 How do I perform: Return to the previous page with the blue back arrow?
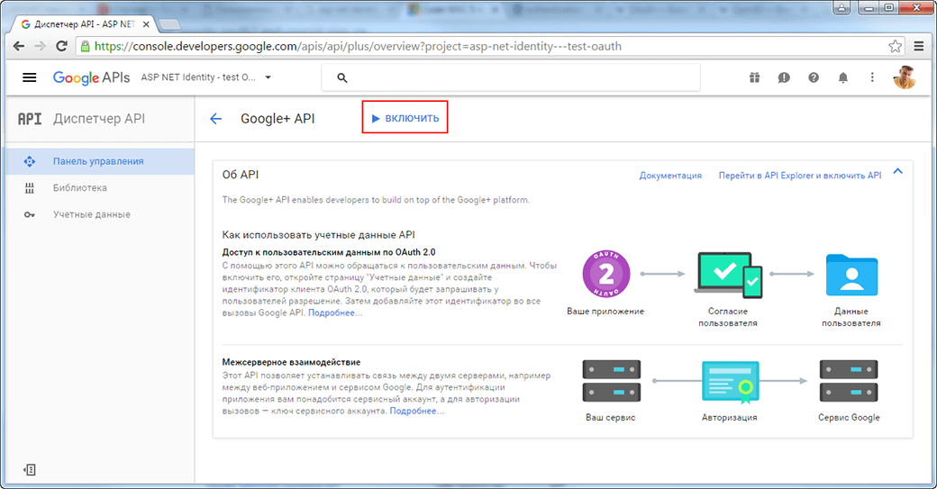pyautogui.click(x=215, y=119)
